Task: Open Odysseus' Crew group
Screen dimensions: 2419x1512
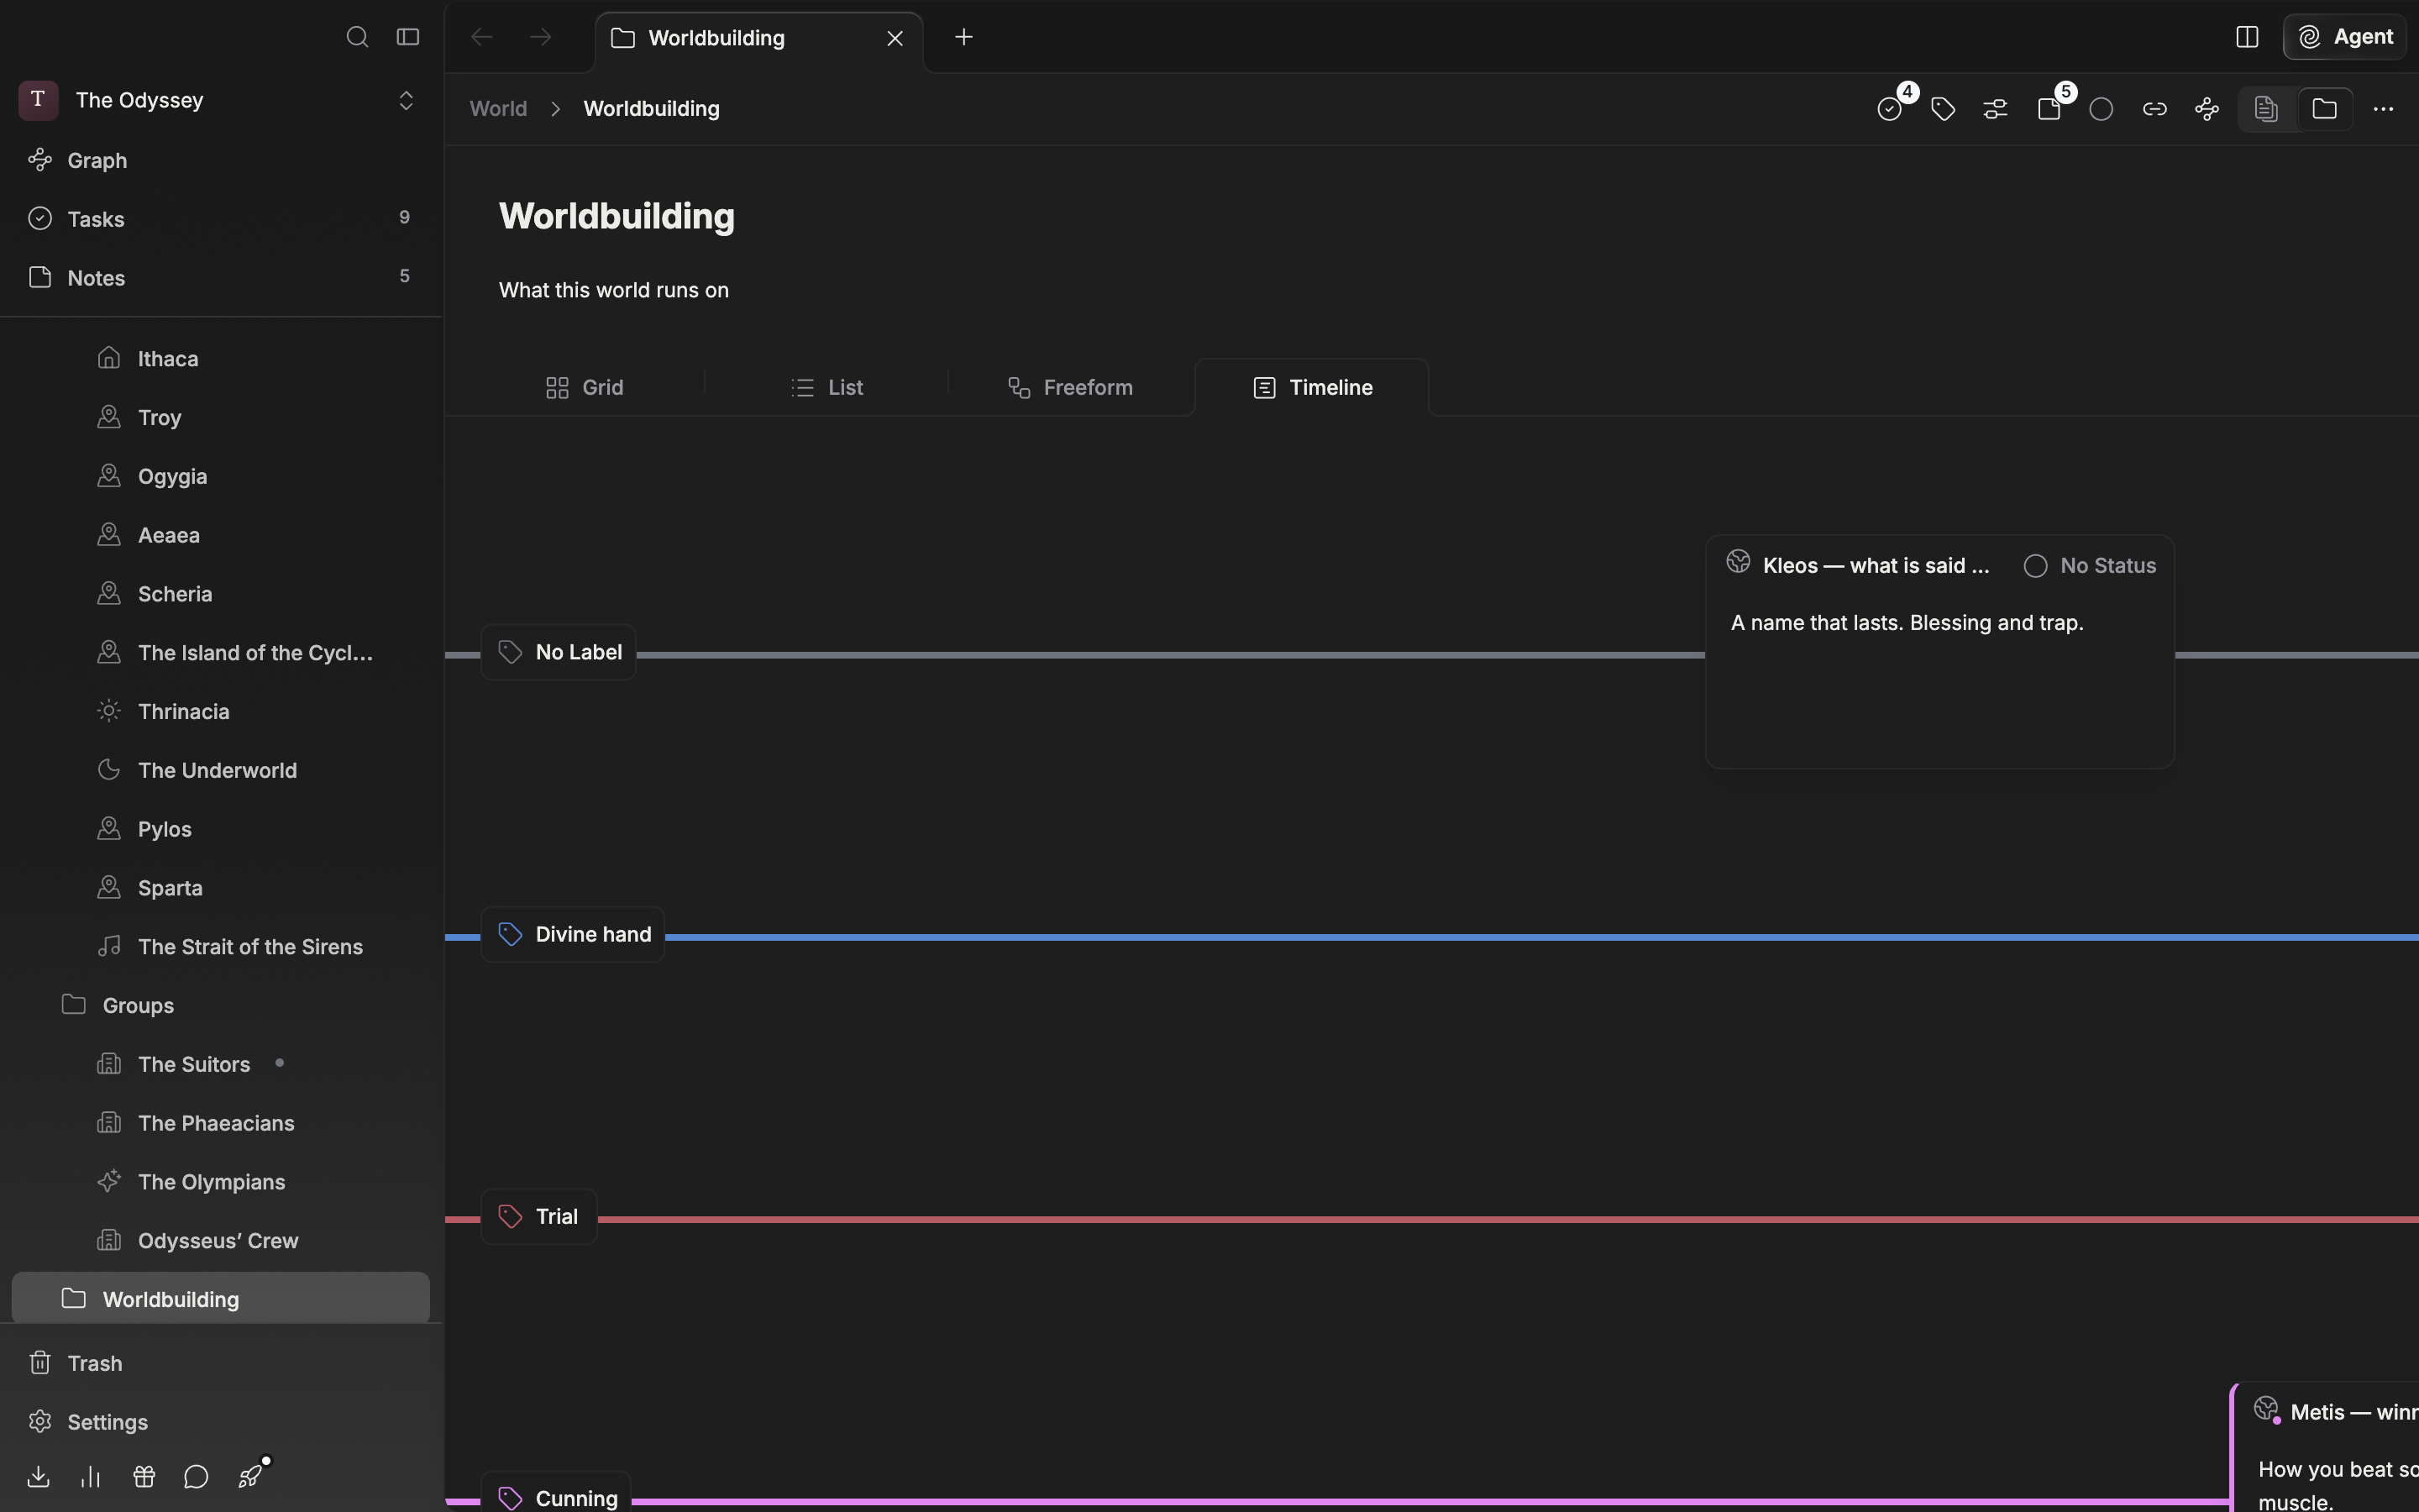Action: [x=221, y=1241]
